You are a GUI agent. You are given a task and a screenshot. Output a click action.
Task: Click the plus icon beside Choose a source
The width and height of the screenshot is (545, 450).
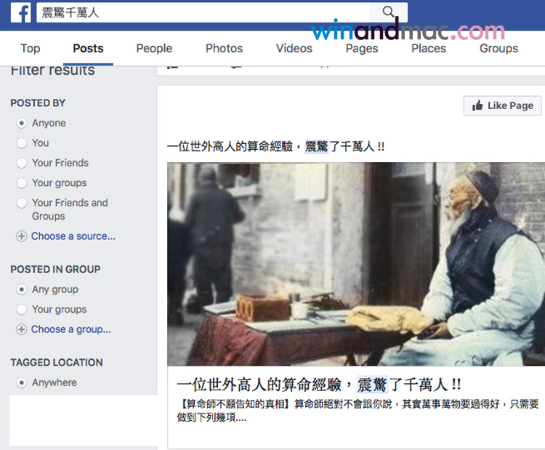pyautogui.click(x=22, y=236)
